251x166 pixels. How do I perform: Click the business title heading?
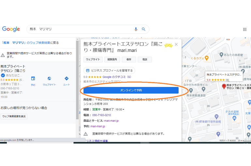click(123, 47)
